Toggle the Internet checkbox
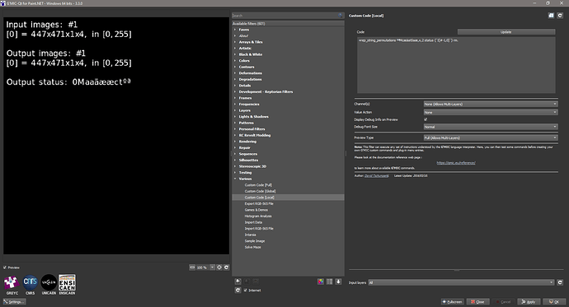 [246, 291]
